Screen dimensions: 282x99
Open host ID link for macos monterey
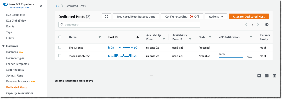(122, 56)
